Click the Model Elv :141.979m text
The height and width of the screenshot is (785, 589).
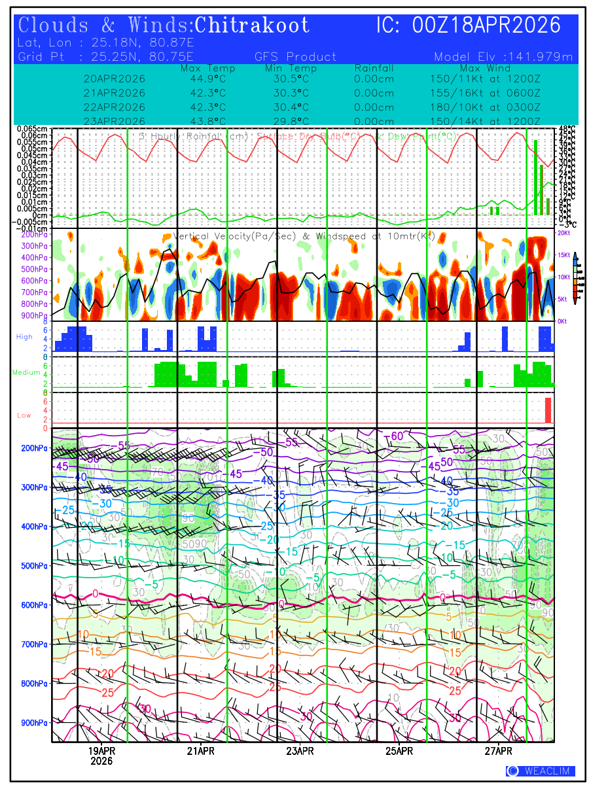(503, 57)
